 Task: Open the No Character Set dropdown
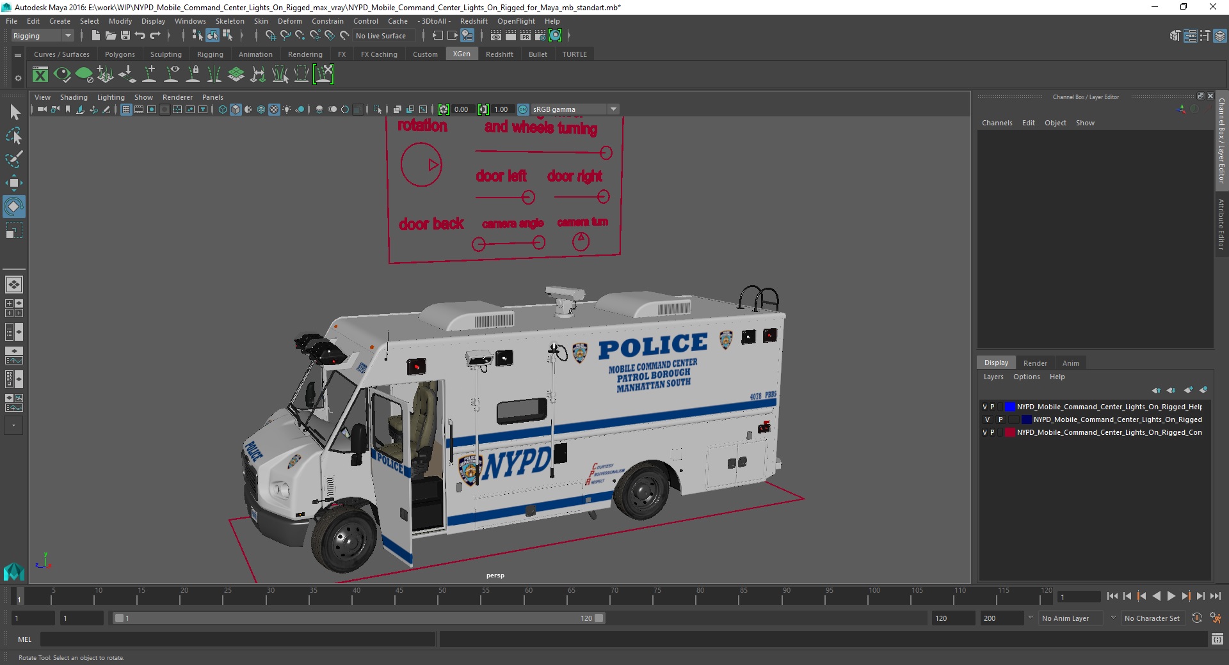[x=1152, y=618]
